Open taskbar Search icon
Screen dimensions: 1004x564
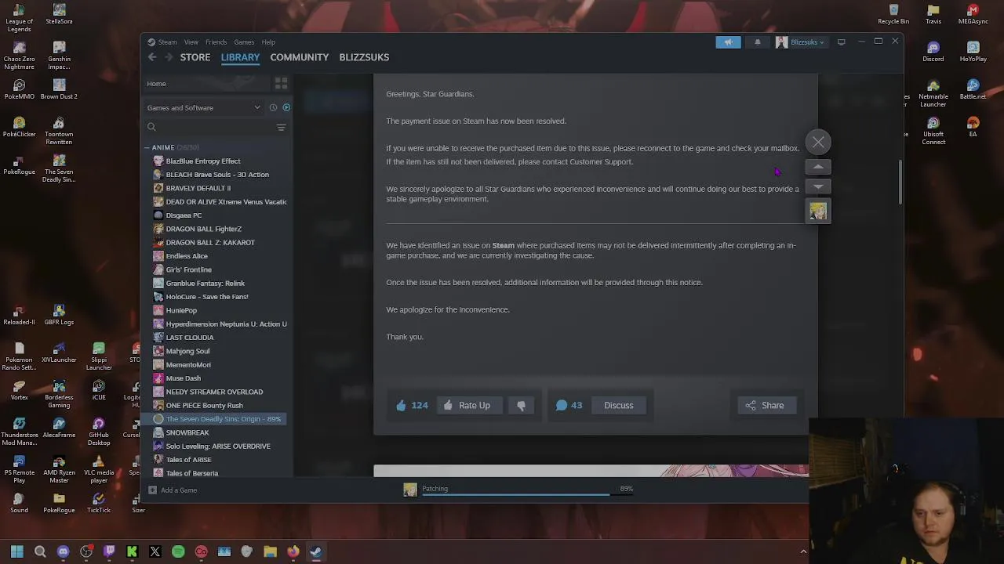[x=40, y=551]
